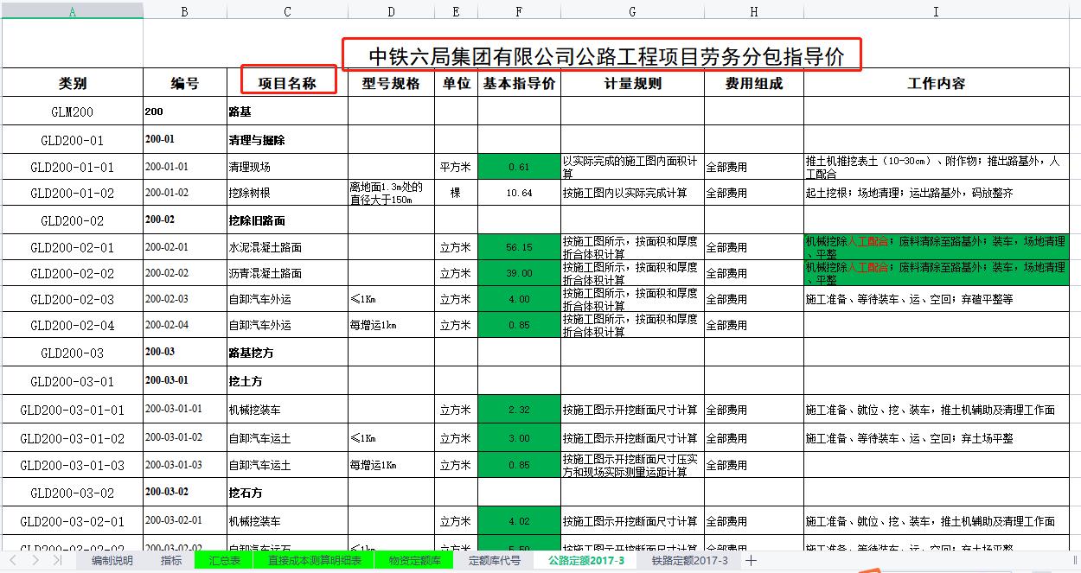Open the 指标 sheet tab
The width and height of the screenshot is (1081, 573).
[x=170, y=560]
